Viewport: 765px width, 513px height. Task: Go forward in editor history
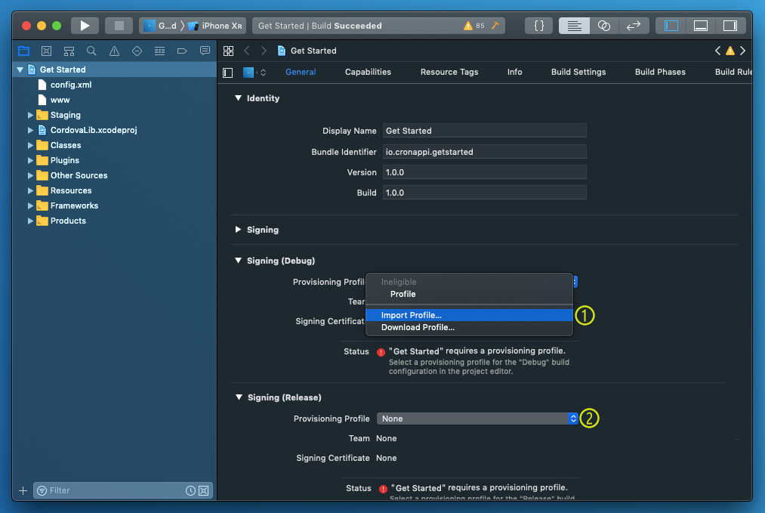tap(264, 51)
